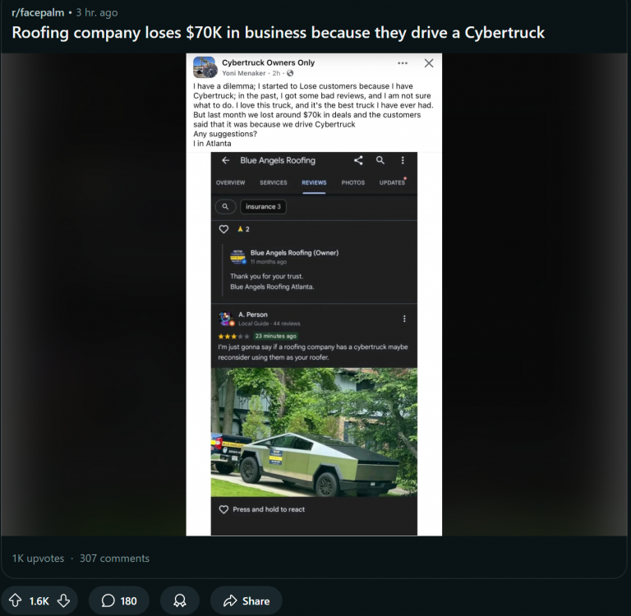Open the 180 comments button

tap(119, 600)
